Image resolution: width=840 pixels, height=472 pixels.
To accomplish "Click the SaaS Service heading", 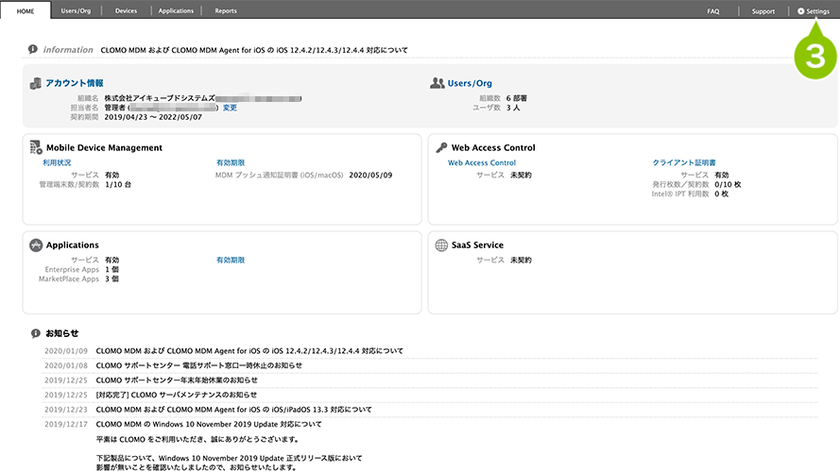I will (x=477, y=245).
